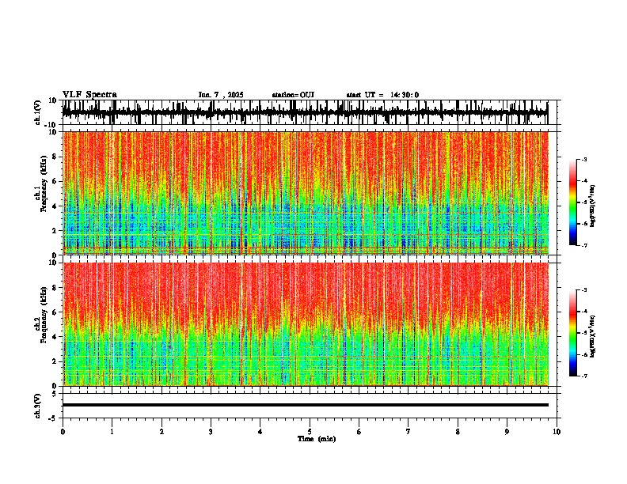The image size is (627, 484).
Task: Click the "-3" label on ch.1 colorbar
Action: (x=584, y=160)
